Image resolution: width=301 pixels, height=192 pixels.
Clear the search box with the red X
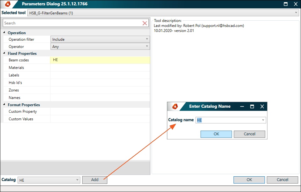[145, 23]
